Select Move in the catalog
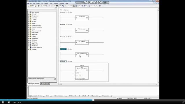The height and width of the screenshot is (104, 185). click(33, 29)
